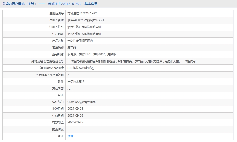
Task: Click the bullet icon beside the 注 label
Action: (59, 136)
